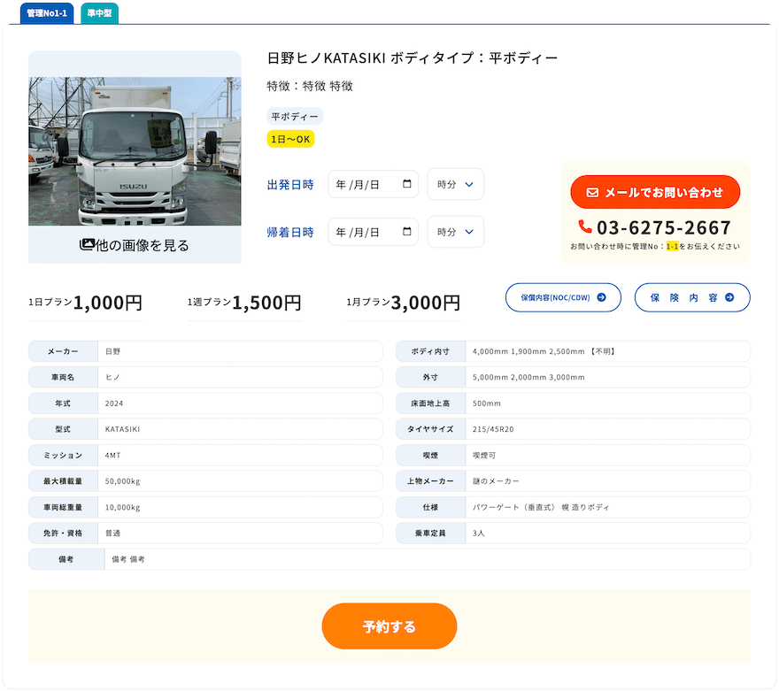Select the 管理No1-1 tab

pos(46,13)
